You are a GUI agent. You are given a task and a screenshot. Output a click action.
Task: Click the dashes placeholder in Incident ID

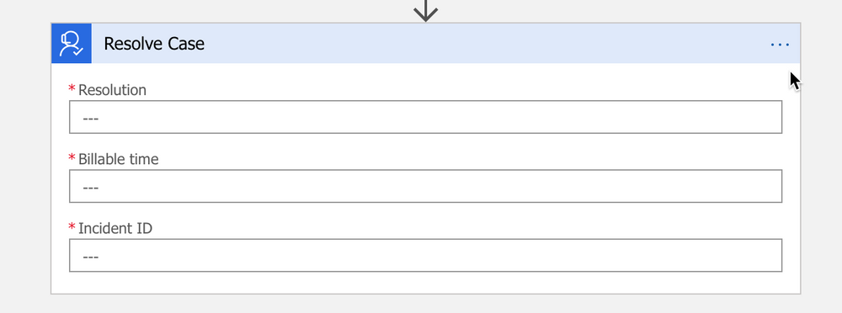coord(90,257)
